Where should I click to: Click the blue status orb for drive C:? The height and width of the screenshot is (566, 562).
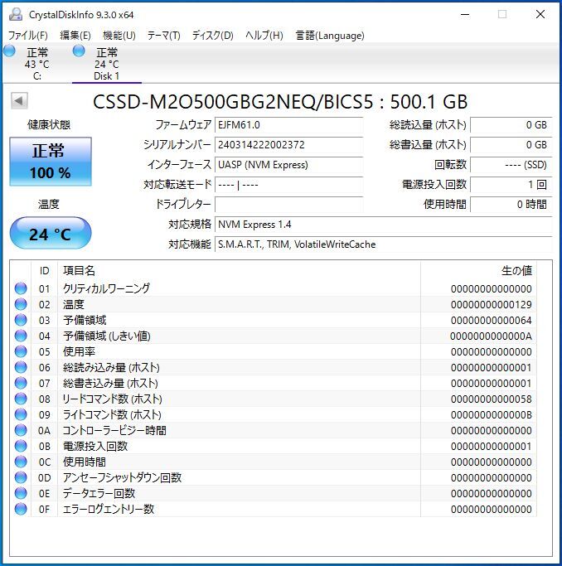tap(9, 51)
